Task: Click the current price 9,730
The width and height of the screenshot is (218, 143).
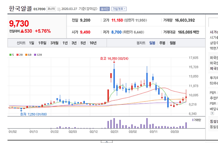Action: pos(19,24)
